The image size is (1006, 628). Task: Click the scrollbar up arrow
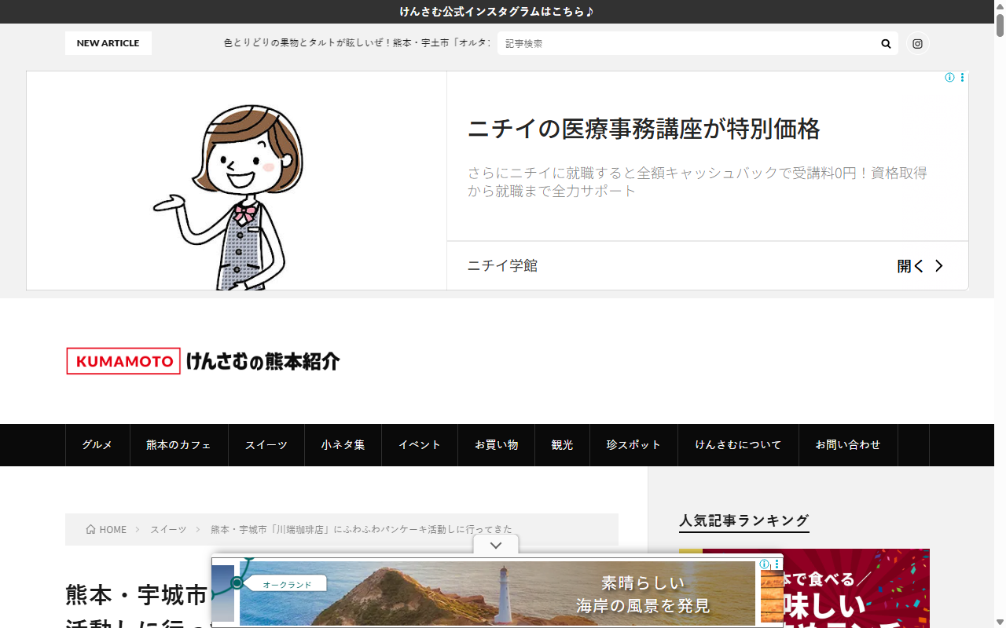pos(1000,5)
